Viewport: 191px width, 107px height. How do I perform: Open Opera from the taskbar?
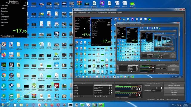click(x=58, y=105)
